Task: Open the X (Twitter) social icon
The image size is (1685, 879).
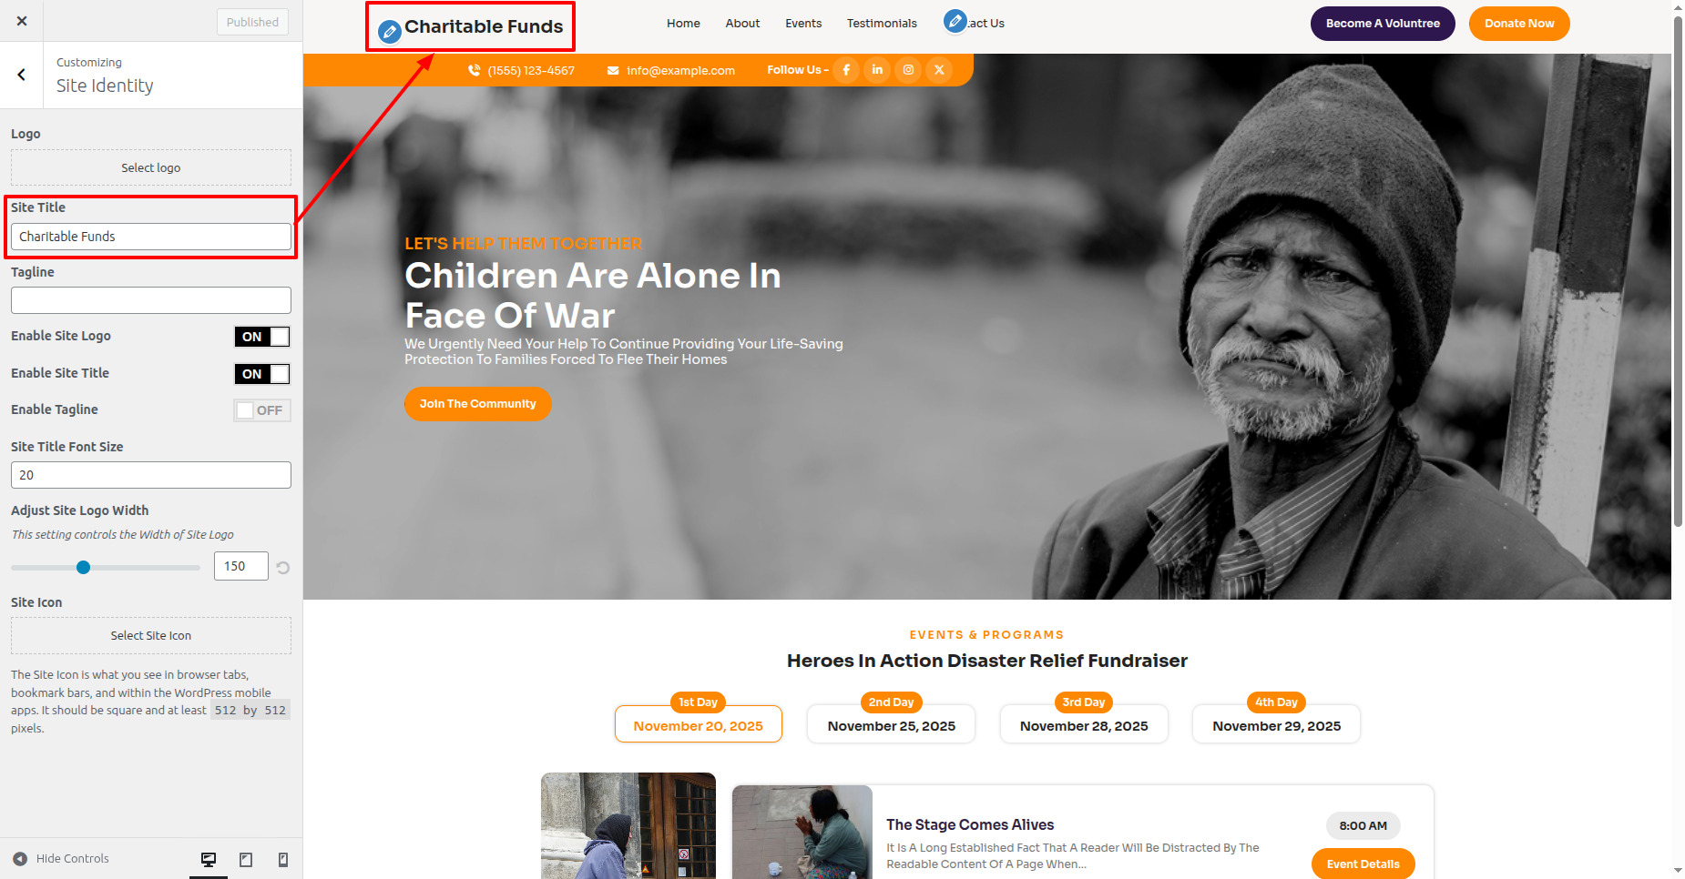Action: [x=939, y=70]
